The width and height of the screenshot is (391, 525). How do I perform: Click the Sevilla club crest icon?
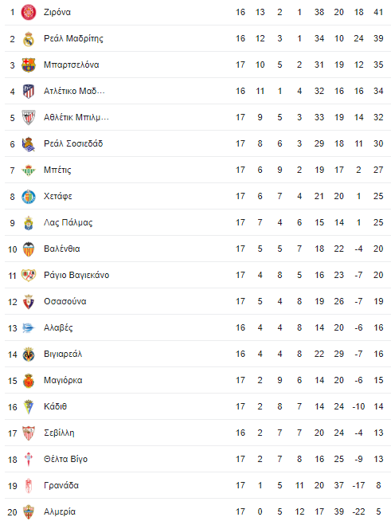pos(29,433)
